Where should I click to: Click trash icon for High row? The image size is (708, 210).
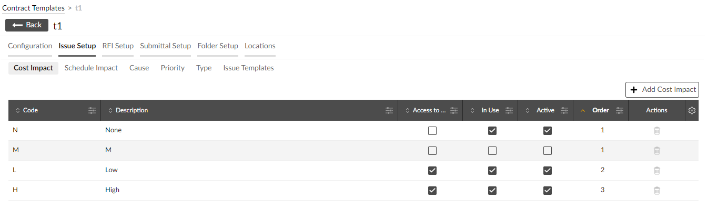click(656, 191)
